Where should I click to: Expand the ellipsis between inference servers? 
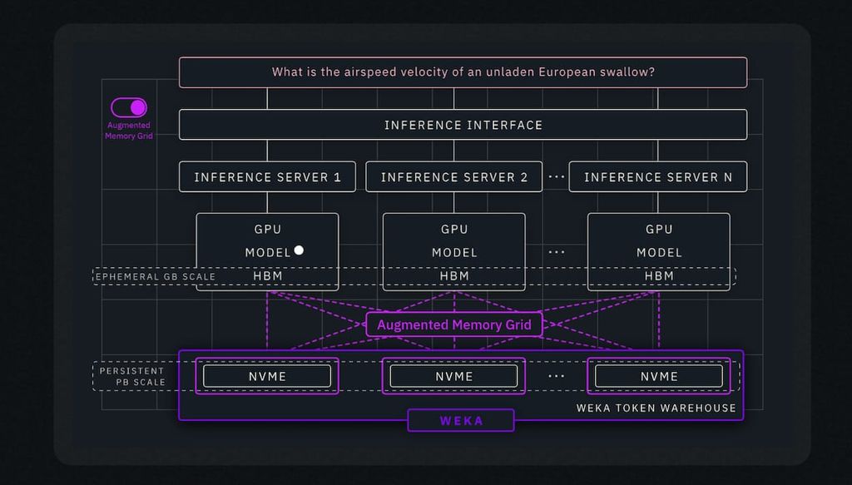click(x=556, y=176)
